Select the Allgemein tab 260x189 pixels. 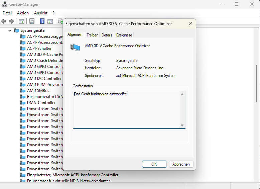point(75,34)
